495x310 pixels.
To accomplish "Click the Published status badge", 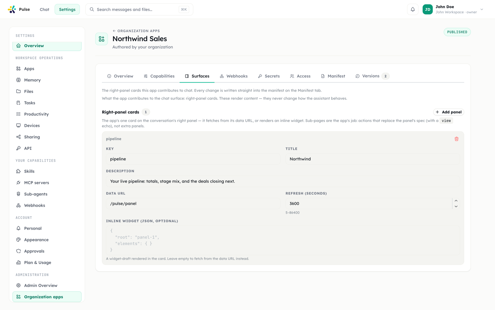I will click(x=457, y=32).
